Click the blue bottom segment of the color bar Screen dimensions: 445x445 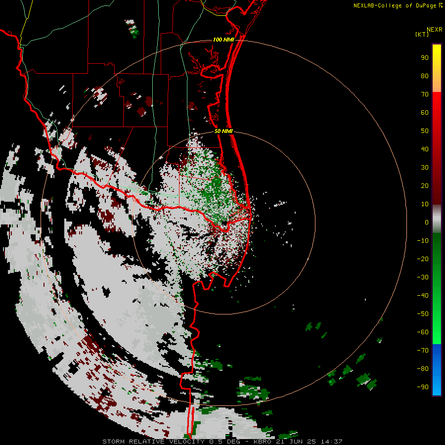[x=437, y=370]
